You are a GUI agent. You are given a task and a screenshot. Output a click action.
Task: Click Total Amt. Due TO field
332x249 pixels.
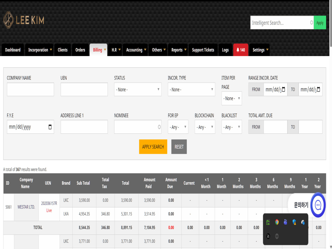[x=310, y=127]
